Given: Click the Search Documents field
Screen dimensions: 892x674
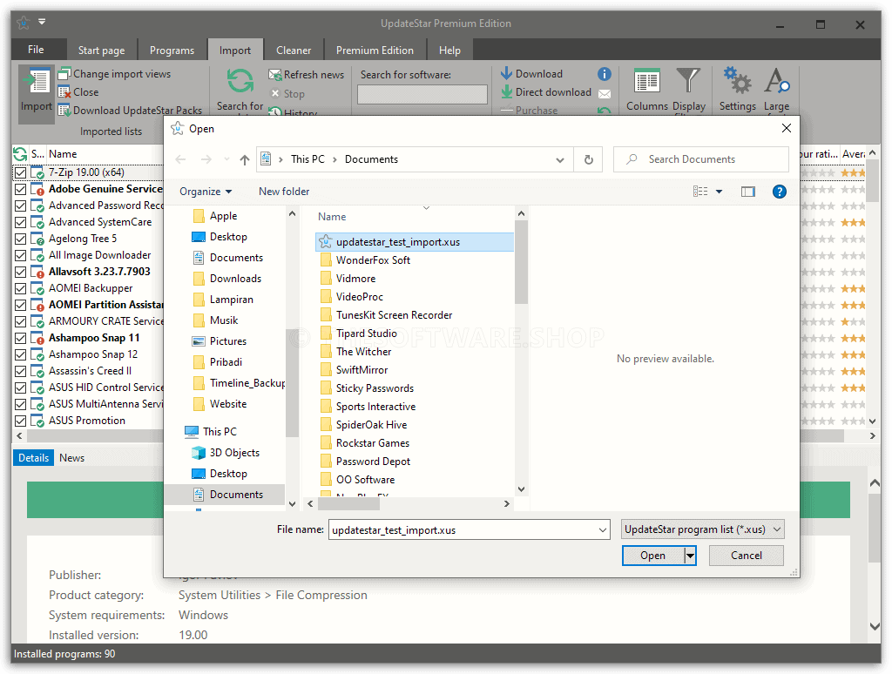Looking at the screenshot, I should (x=701, y=160).
